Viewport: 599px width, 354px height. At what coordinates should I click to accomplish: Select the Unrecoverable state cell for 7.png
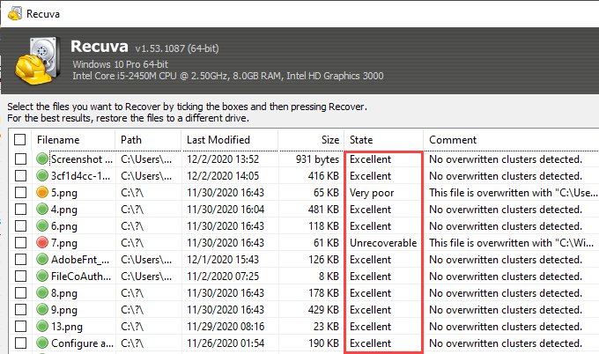click(x=382, y=243)
